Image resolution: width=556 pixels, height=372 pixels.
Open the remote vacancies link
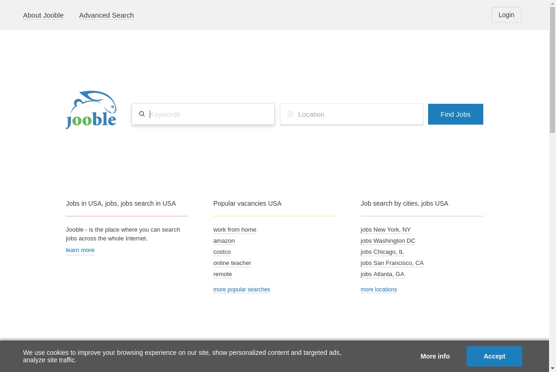tap(222, 274)
